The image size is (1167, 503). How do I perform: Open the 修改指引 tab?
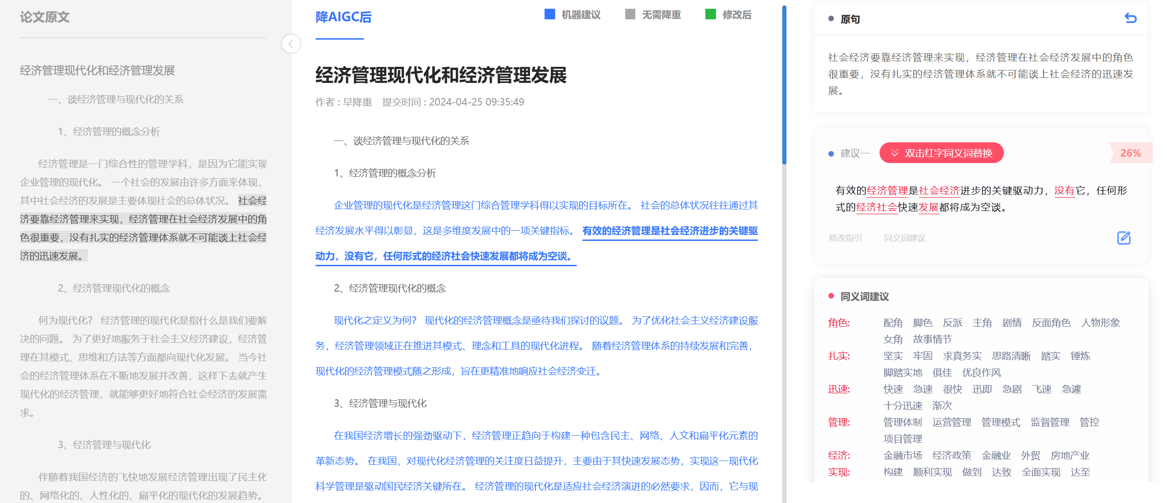[845, 238]
